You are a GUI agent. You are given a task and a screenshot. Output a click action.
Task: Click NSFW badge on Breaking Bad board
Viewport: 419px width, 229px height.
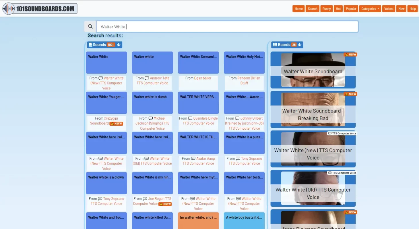pos(350,94)
